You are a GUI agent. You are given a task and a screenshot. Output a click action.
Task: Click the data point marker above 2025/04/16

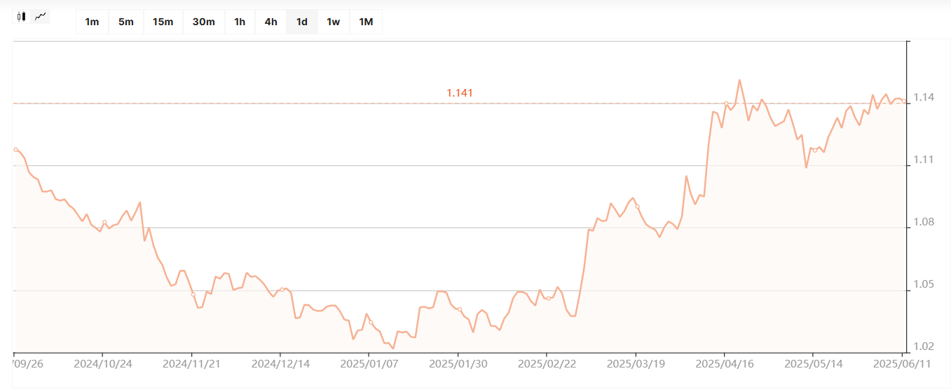click(x=726, y=104)
